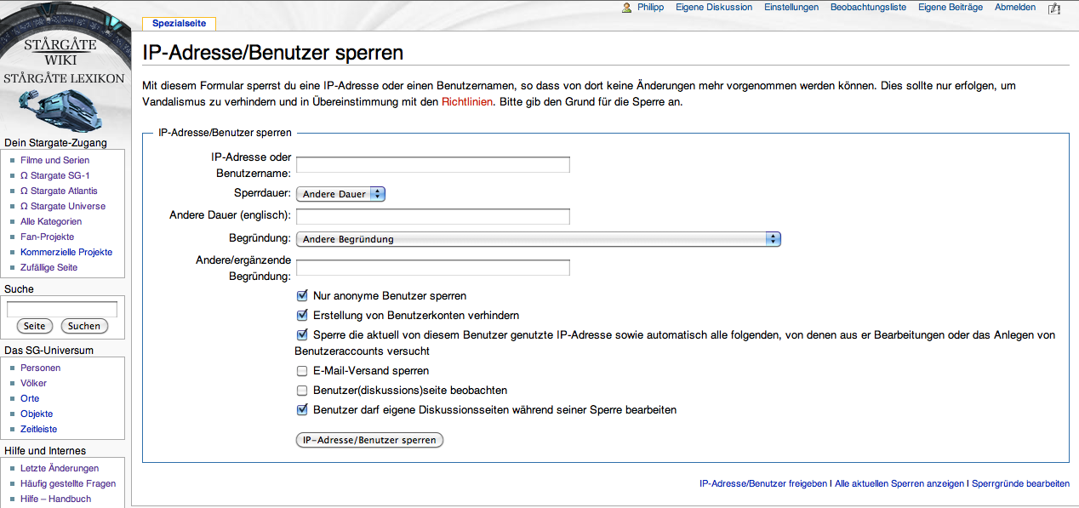Image resolution: width=1079 pixels, height=508 pixels.
Task: Enable 'E-Mail-Versand sperren' checkbox
Action: click(x=302, y=371)
